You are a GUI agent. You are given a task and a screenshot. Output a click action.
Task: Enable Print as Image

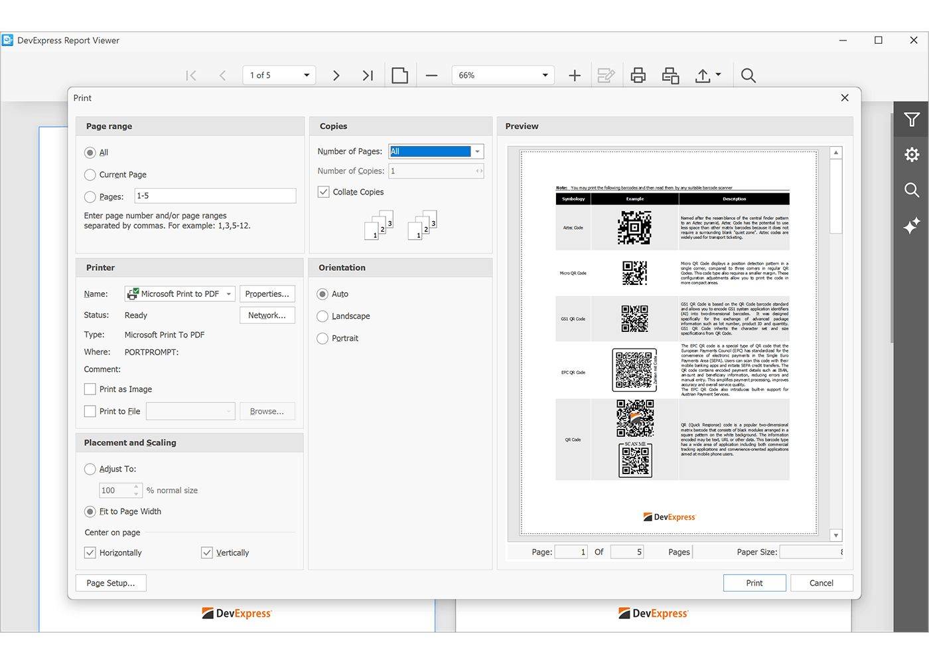pos(90,389)
